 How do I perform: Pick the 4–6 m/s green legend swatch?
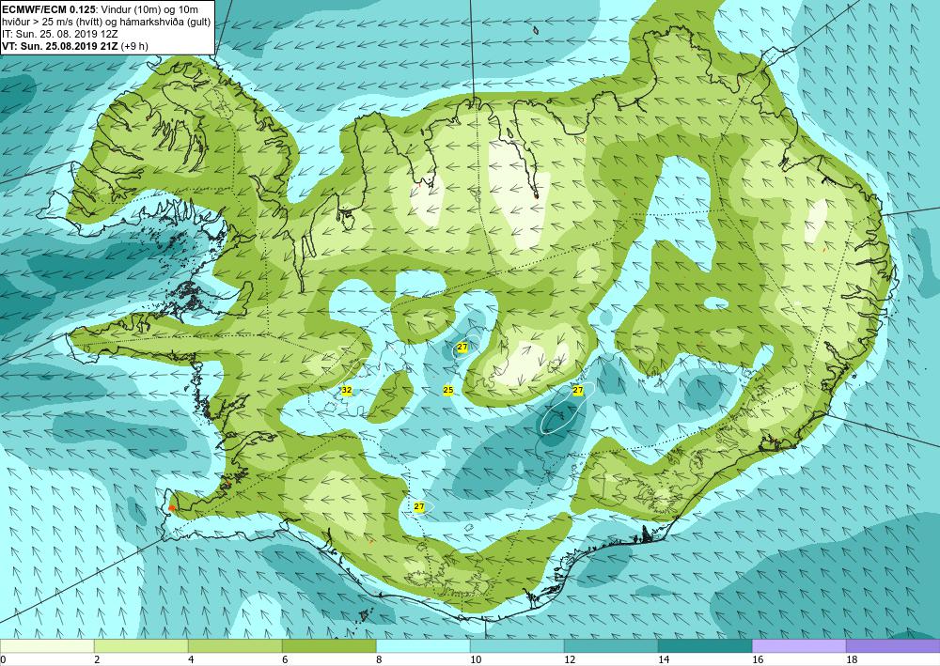click(235, 646)
